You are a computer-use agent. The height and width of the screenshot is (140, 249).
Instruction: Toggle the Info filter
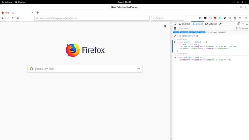click(x=196, y=32)
